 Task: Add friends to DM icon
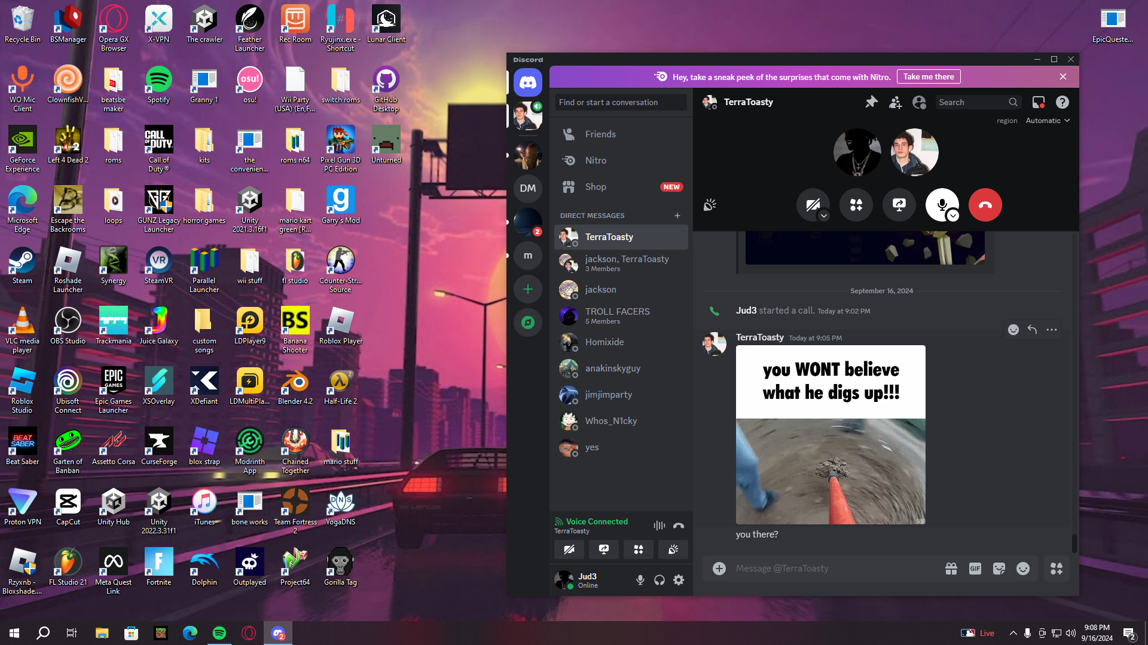pos(895,102)
